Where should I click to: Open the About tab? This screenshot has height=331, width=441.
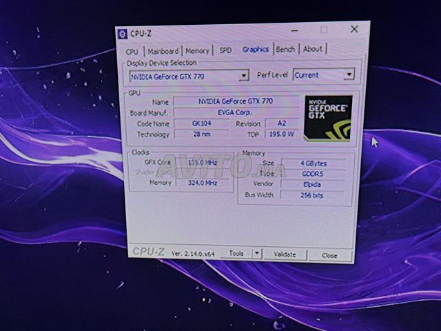tap(312, 49)
